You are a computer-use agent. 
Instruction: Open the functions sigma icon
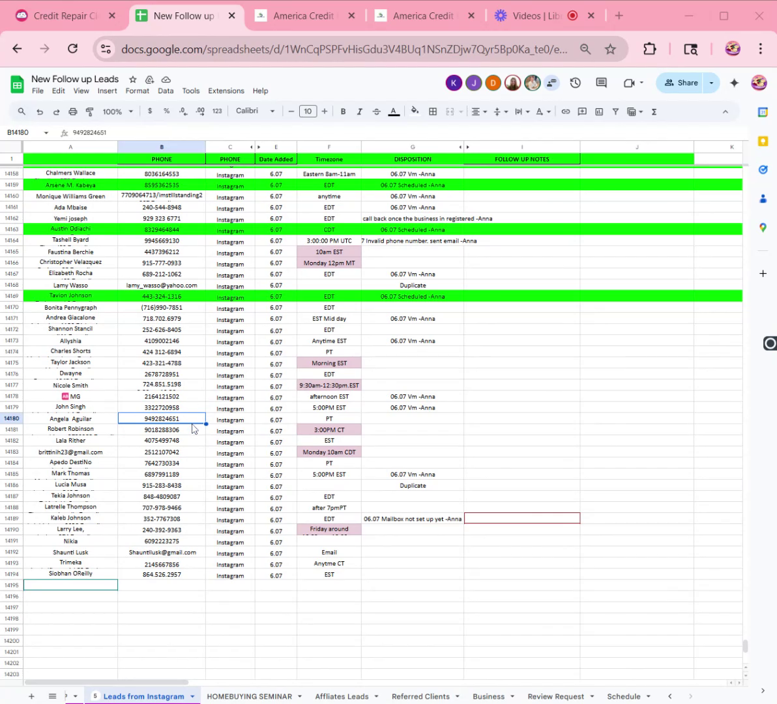pyautogui.click(x=654, y=111)
